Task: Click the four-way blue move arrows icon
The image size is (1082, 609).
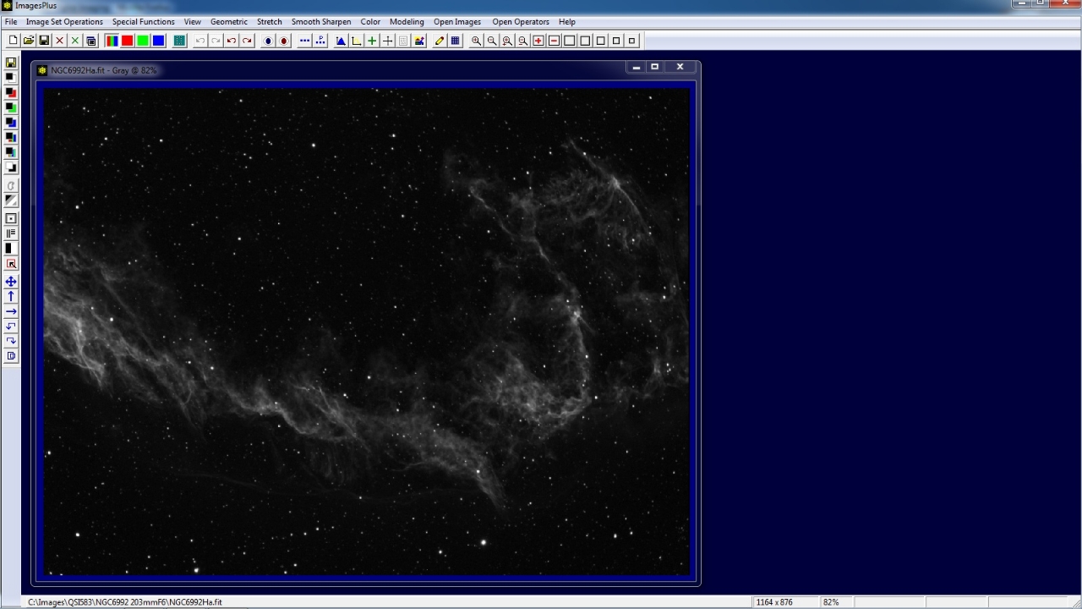Action: 11,282
